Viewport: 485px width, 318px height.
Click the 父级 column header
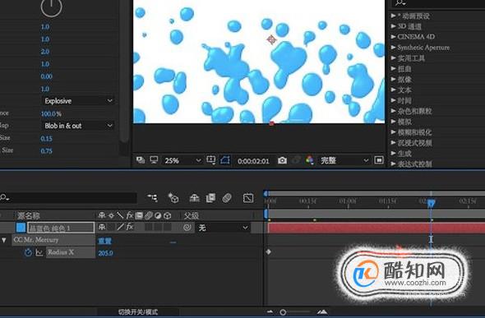point(192,215)
